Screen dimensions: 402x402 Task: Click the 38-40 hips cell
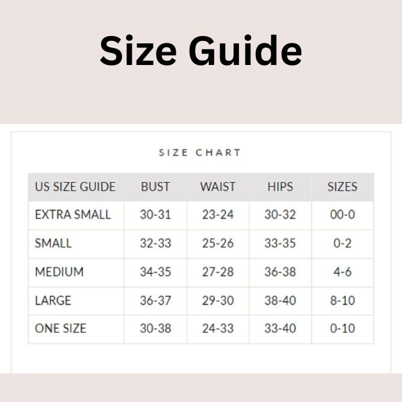tap(280, 300)
